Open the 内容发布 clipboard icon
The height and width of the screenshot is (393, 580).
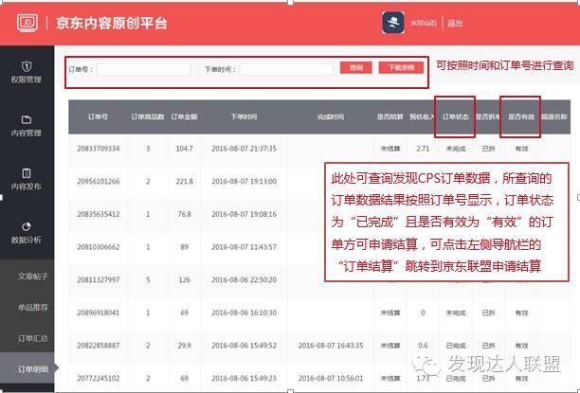coord(27,173)
